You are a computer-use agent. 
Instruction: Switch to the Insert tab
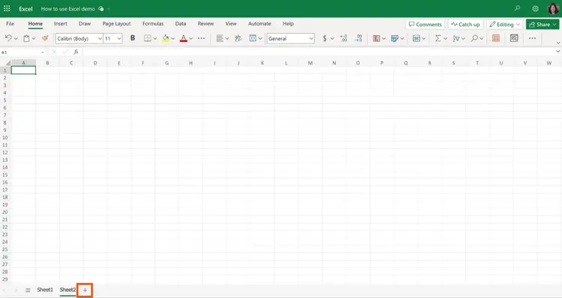tap(60, 24)
